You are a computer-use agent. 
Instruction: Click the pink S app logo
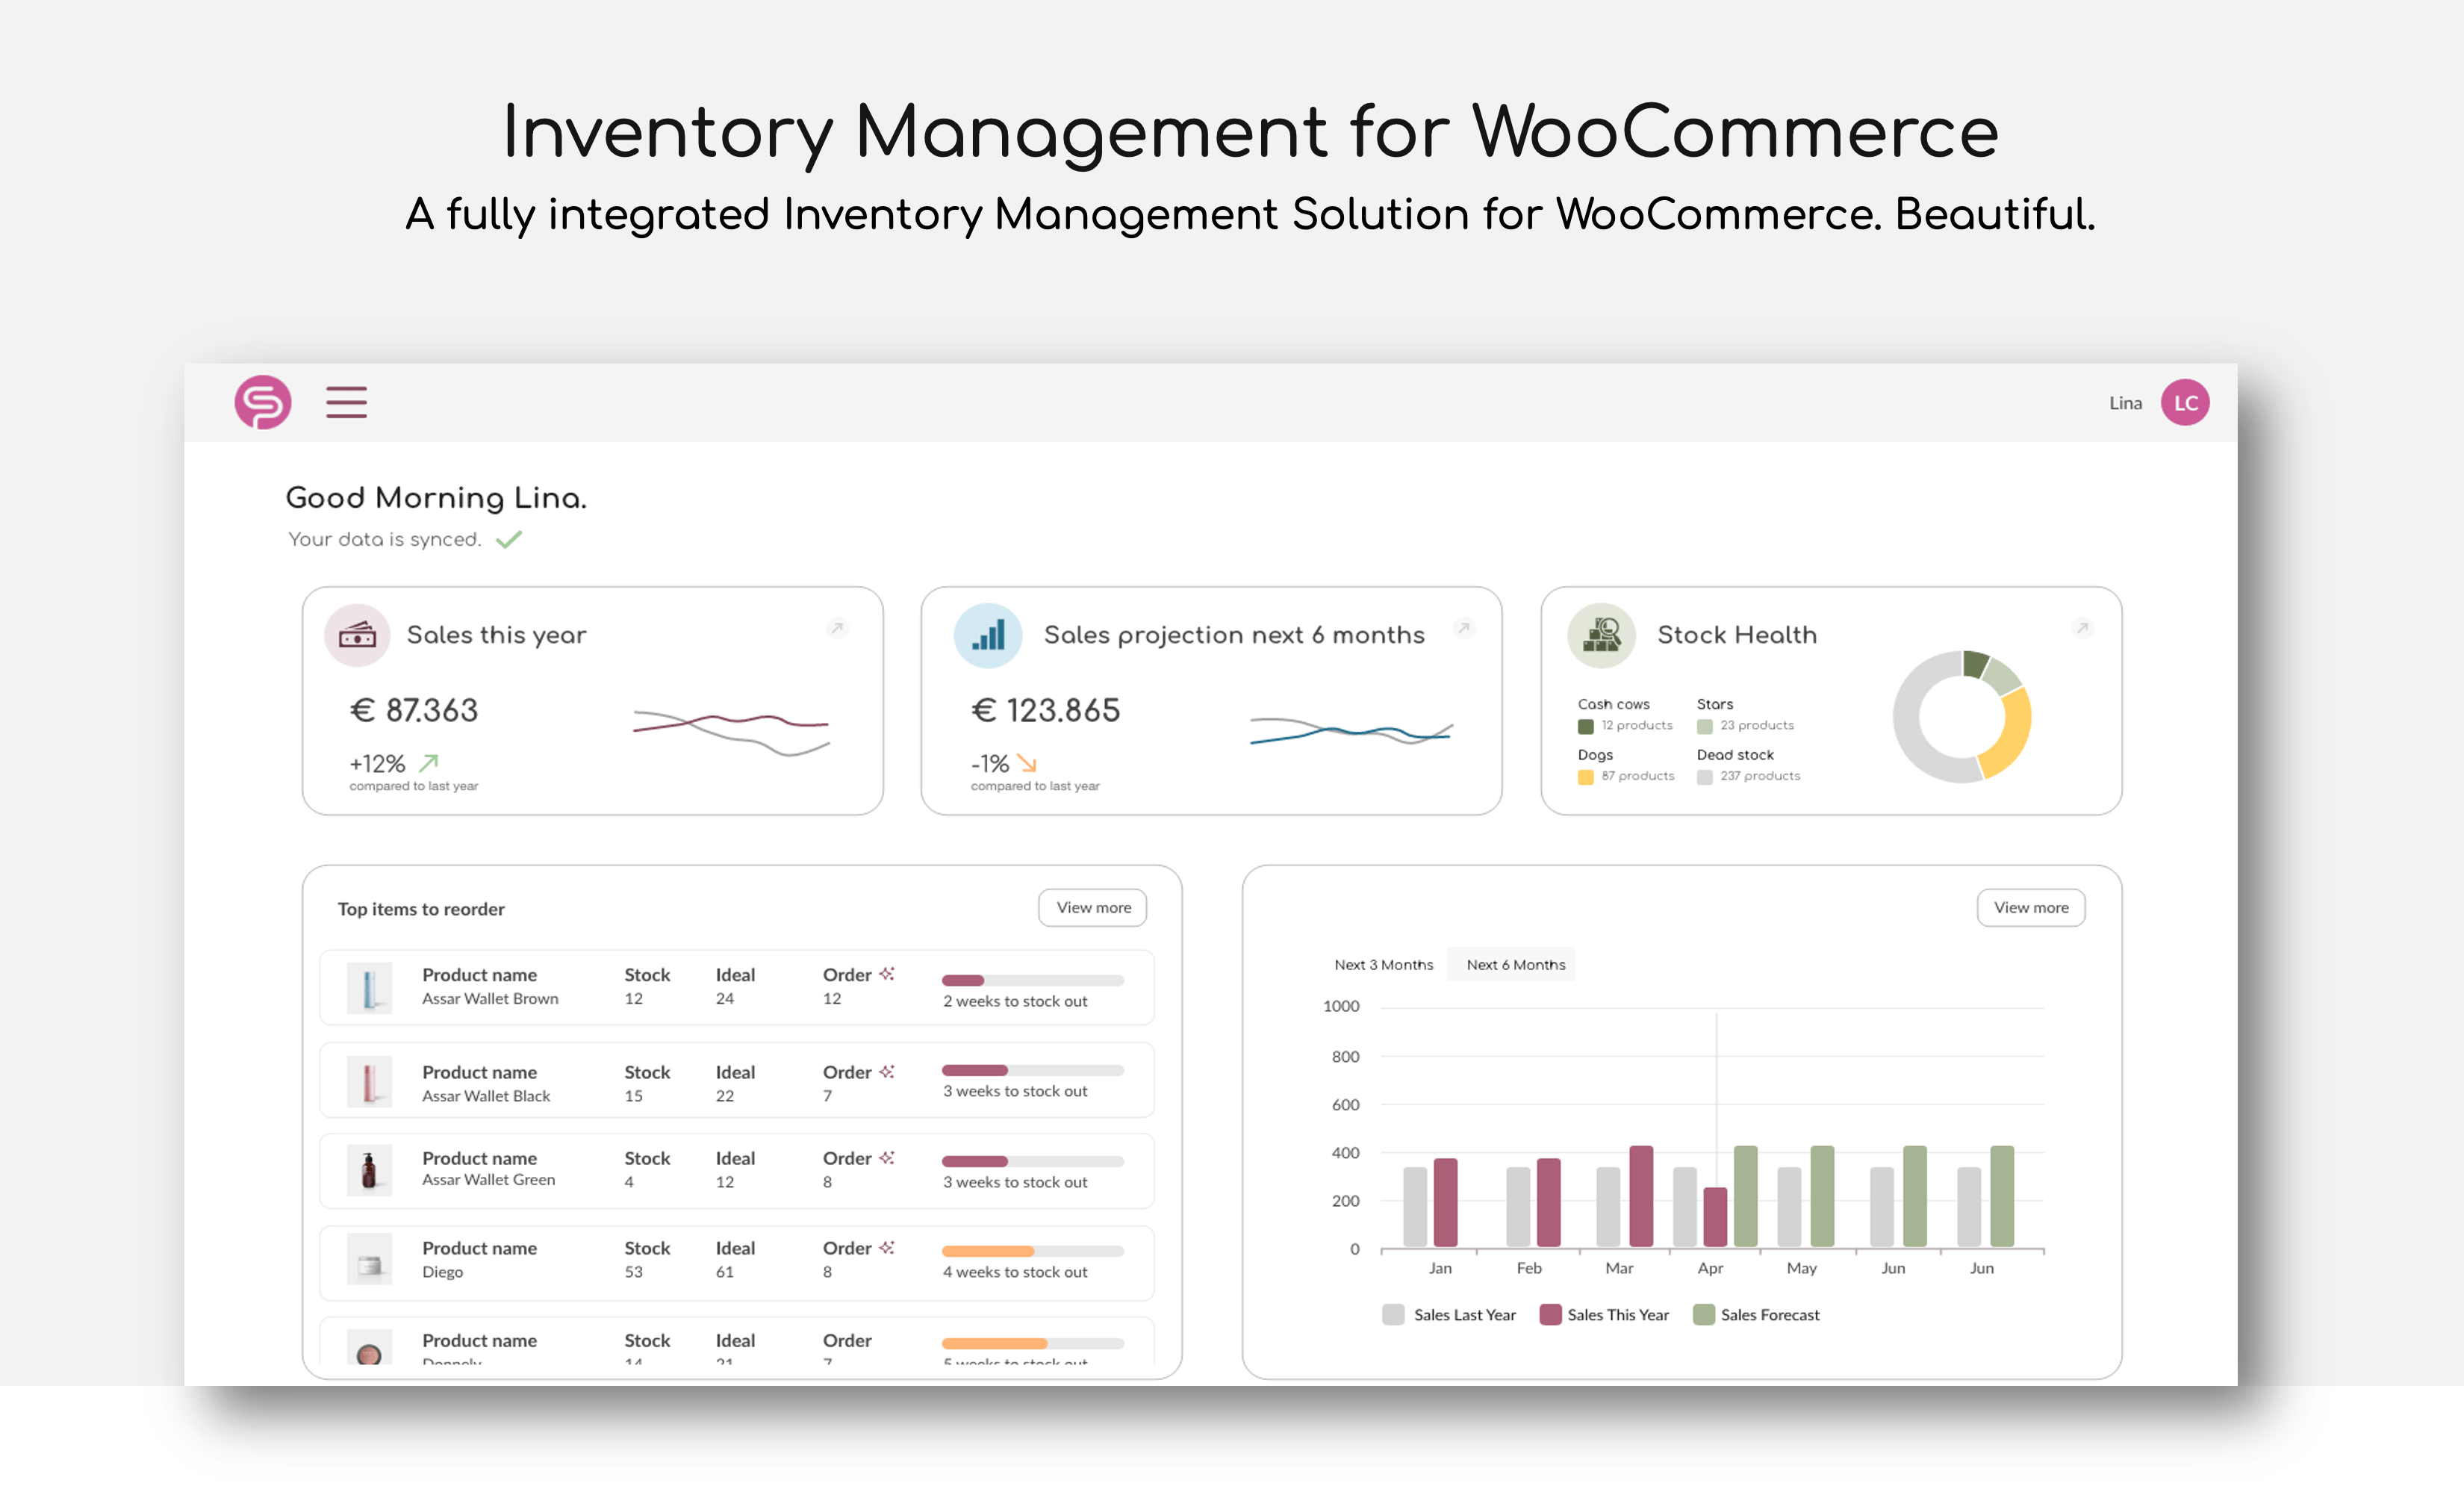263,402
